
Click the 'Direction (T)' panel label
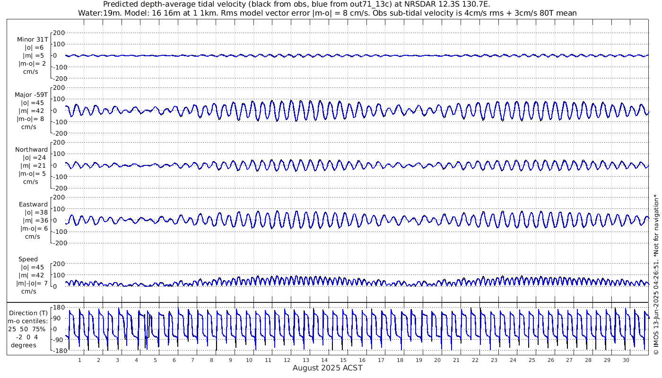pos(28,313)
